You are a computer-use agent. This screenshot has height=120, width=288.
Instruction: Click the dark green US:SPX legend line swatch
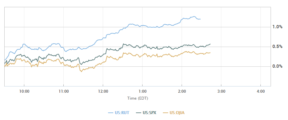(138, 113)
